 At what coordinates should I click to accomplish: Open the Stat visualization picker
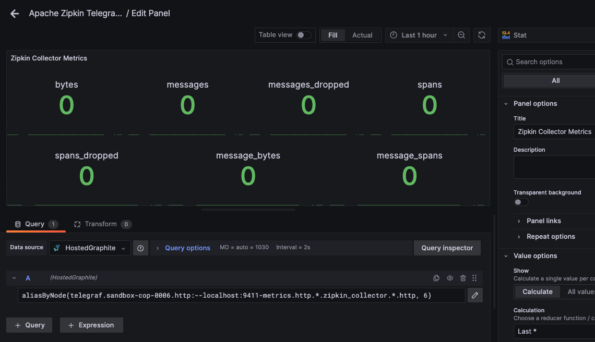546,35
